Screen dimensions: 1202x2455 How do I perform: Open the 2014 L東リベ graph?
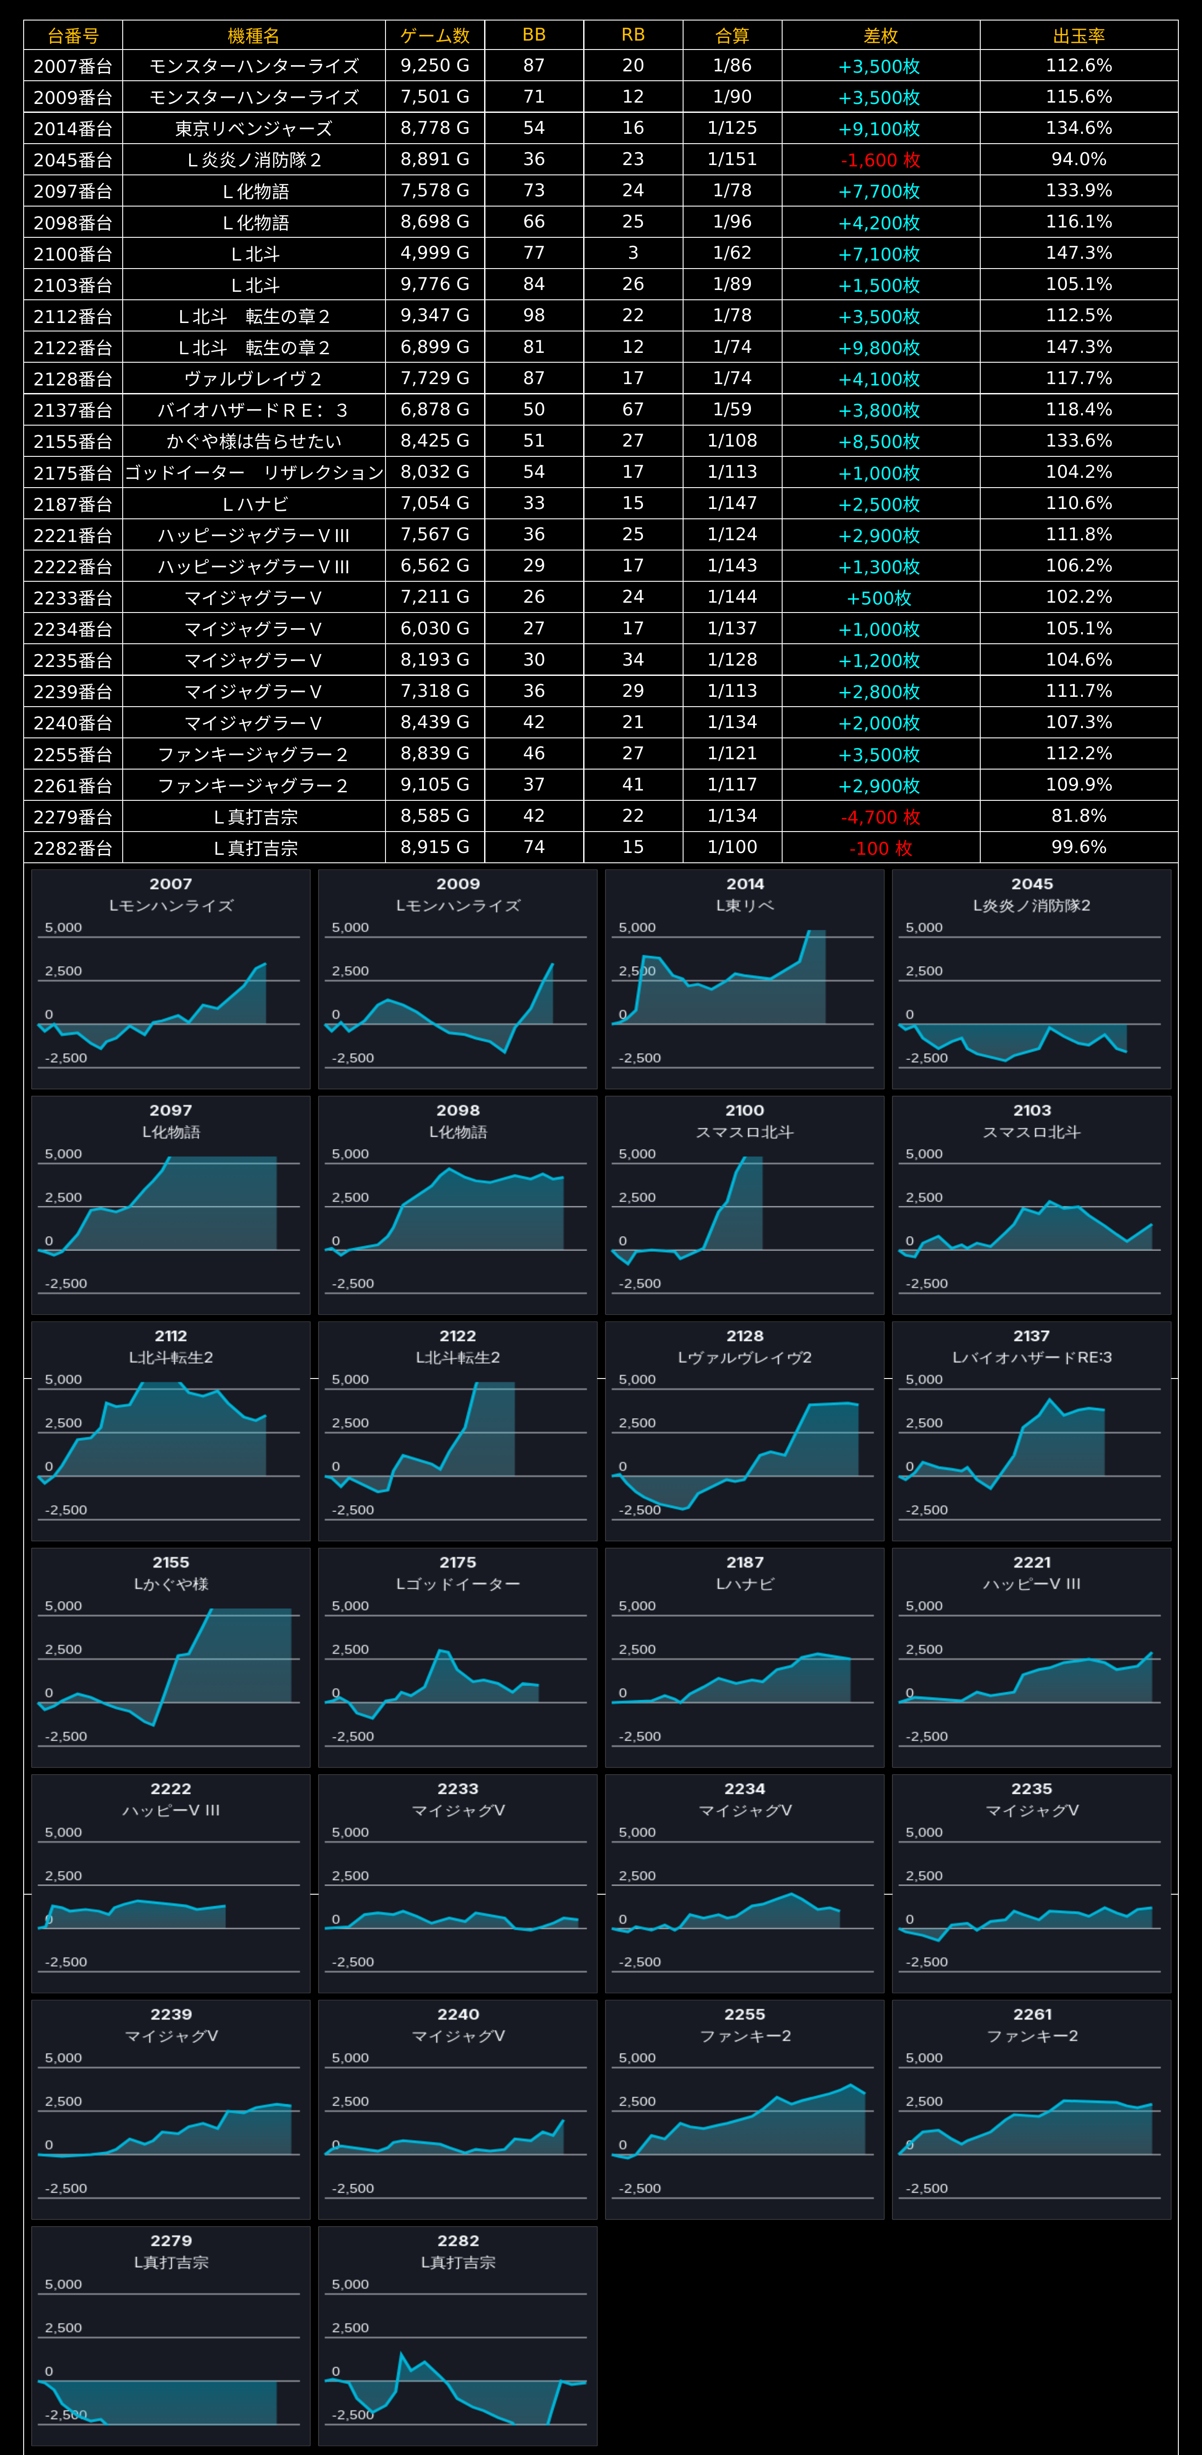[745, 979]
